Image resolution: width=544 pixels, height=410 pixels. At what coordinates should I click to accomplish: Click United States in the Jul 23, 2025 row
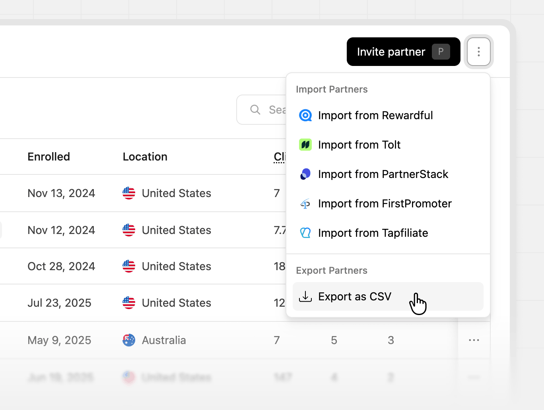coord(177,303)
